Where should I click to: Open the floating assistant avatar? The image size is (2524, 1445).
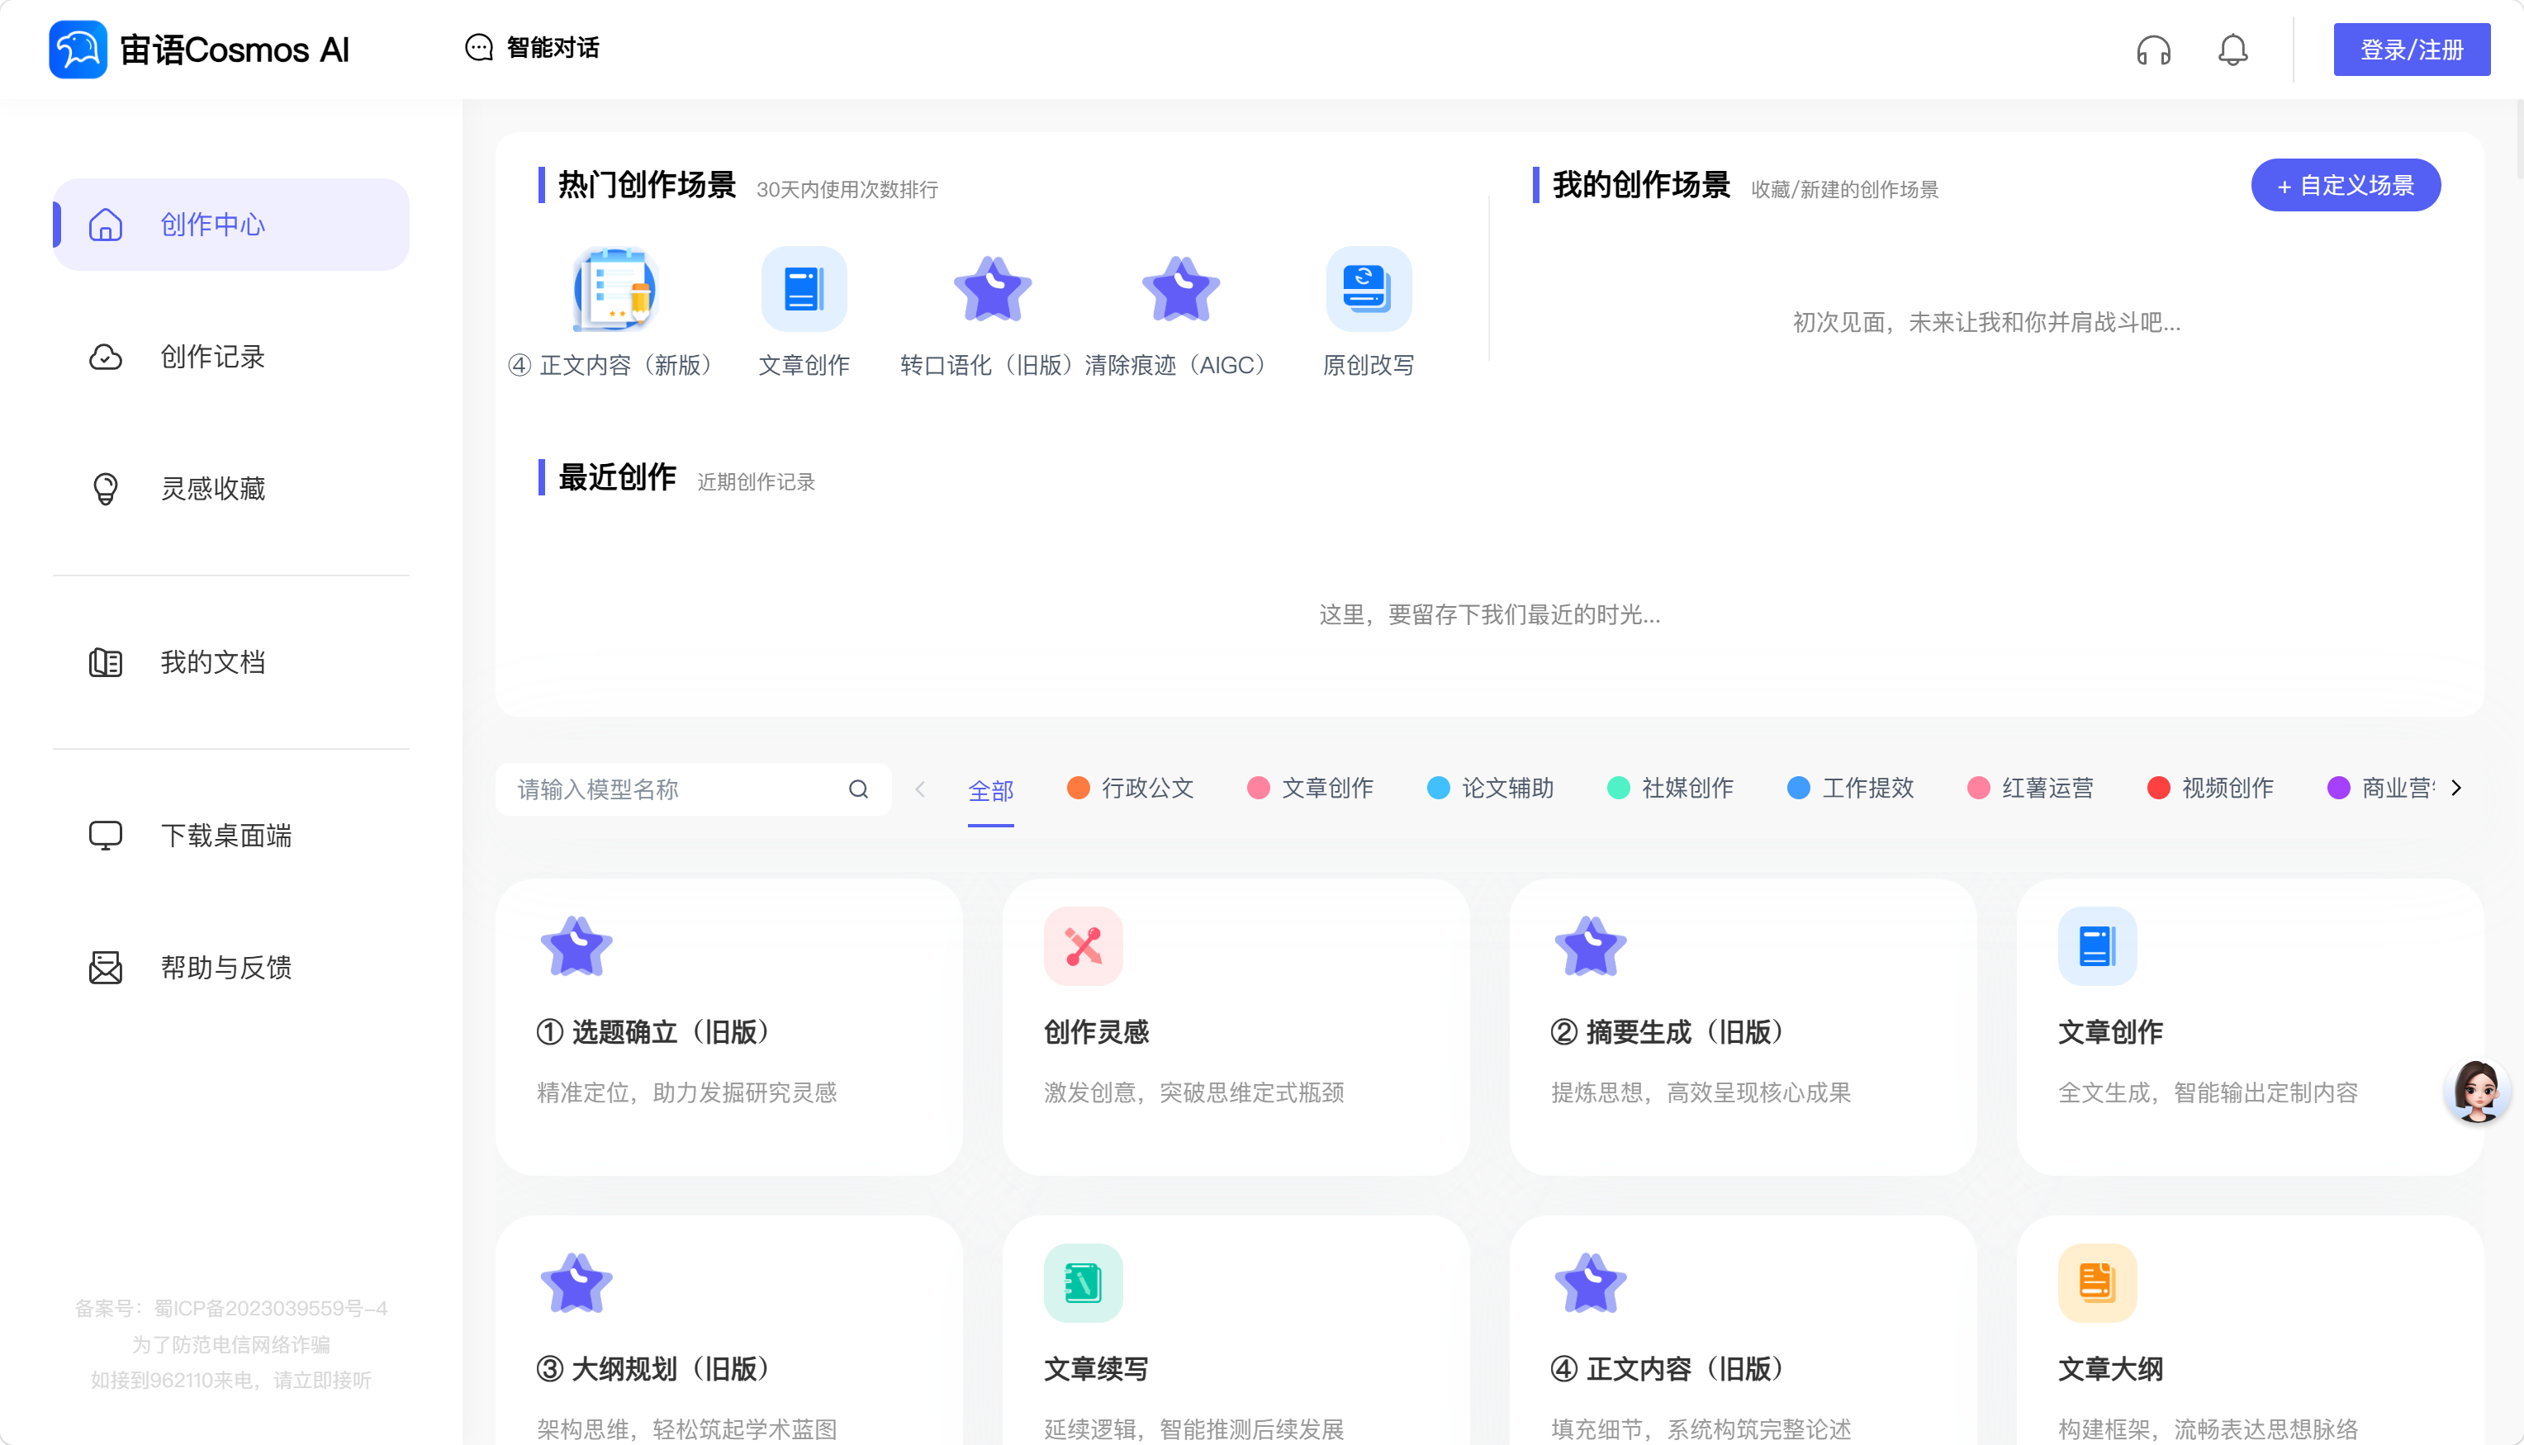pyautogui.click(x=2478, y=1091)
